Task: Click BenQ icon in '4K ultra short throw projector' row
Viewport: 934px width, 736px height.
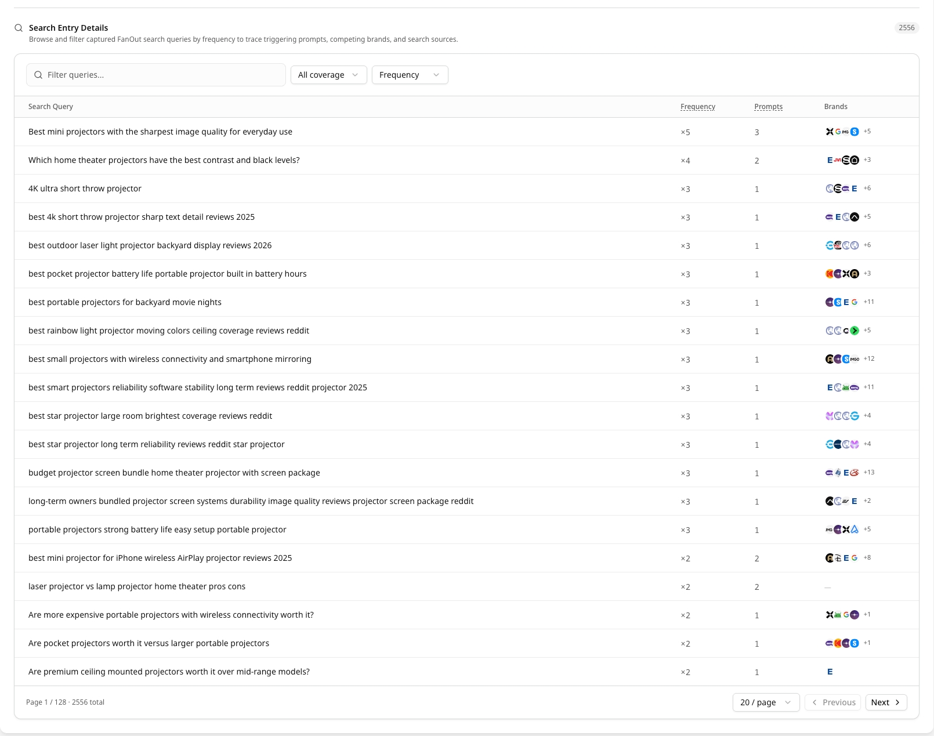Action: pos(846,188)
